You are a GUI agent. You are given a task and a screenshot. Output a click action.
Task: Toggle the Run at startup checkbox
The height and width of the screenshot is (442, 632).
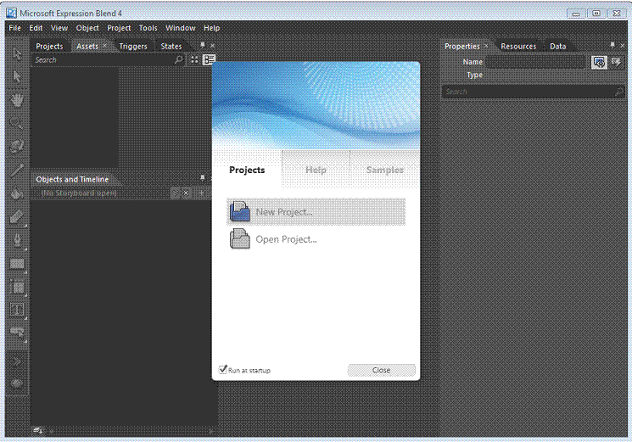(x=223, y=369)
